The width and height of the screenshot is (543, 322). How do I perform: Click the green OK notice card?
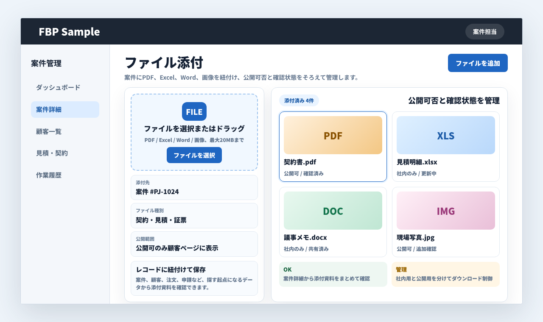coord(333,274)
